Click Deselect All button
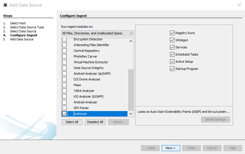This screenshot has height=154, width=245. (95, 122)
